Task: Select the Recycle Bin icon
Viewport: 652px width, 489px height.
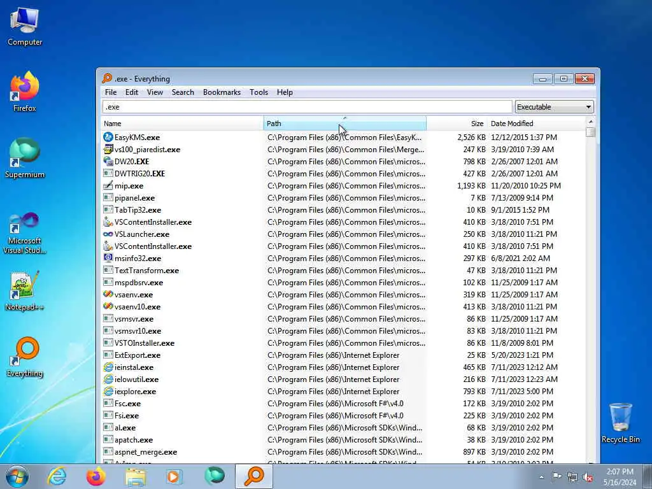Action: 620,423
